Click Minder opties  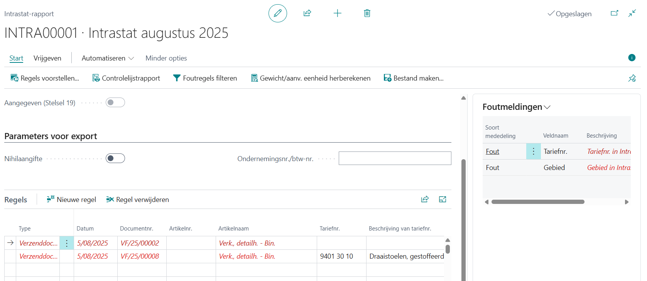(166, 58)
